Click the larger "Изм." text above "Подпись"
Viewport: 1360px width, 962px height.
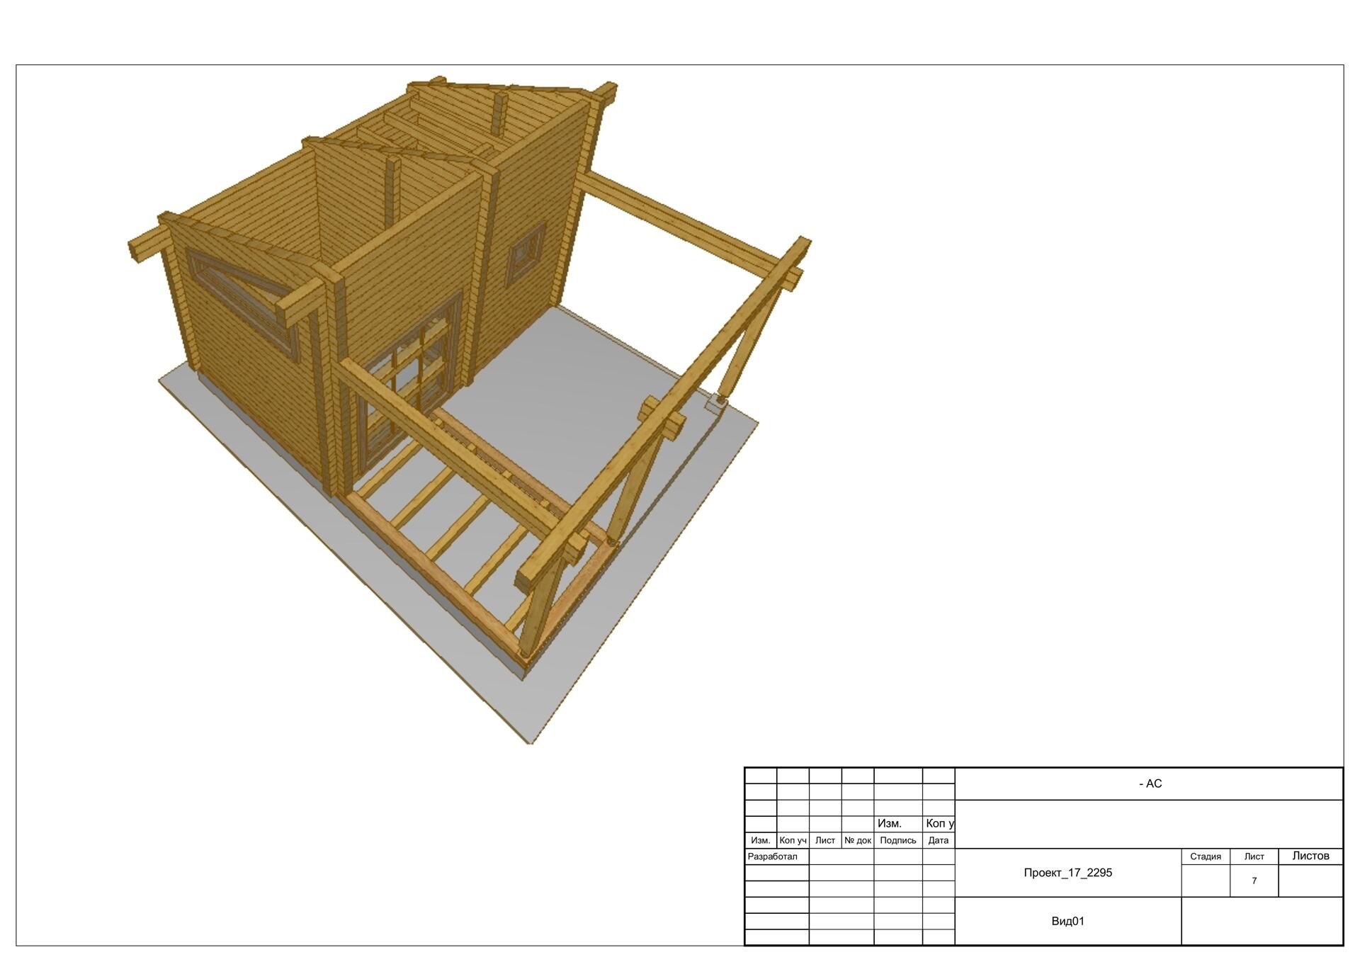point(889,823)
